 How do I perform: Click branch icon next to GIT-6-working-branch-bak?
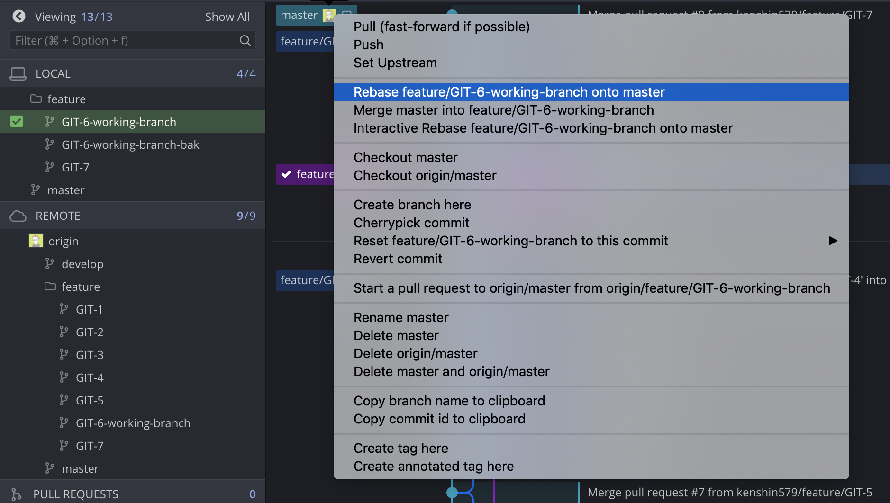49,144
